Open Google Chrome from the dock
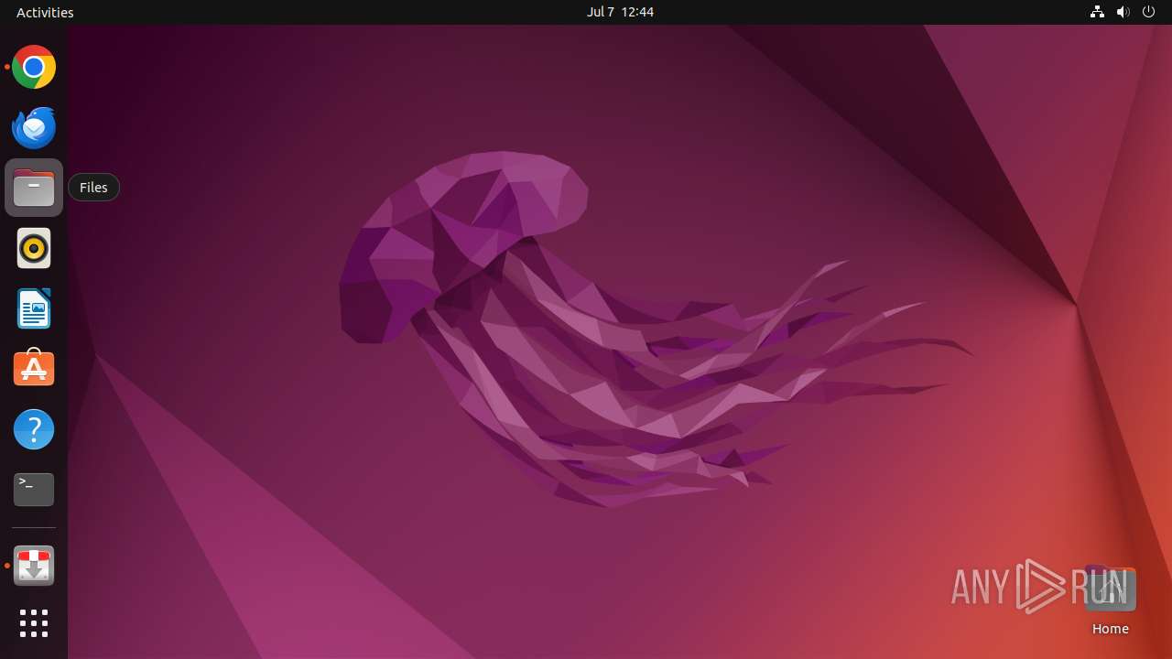1172x659 pixels. click(34, 67)
